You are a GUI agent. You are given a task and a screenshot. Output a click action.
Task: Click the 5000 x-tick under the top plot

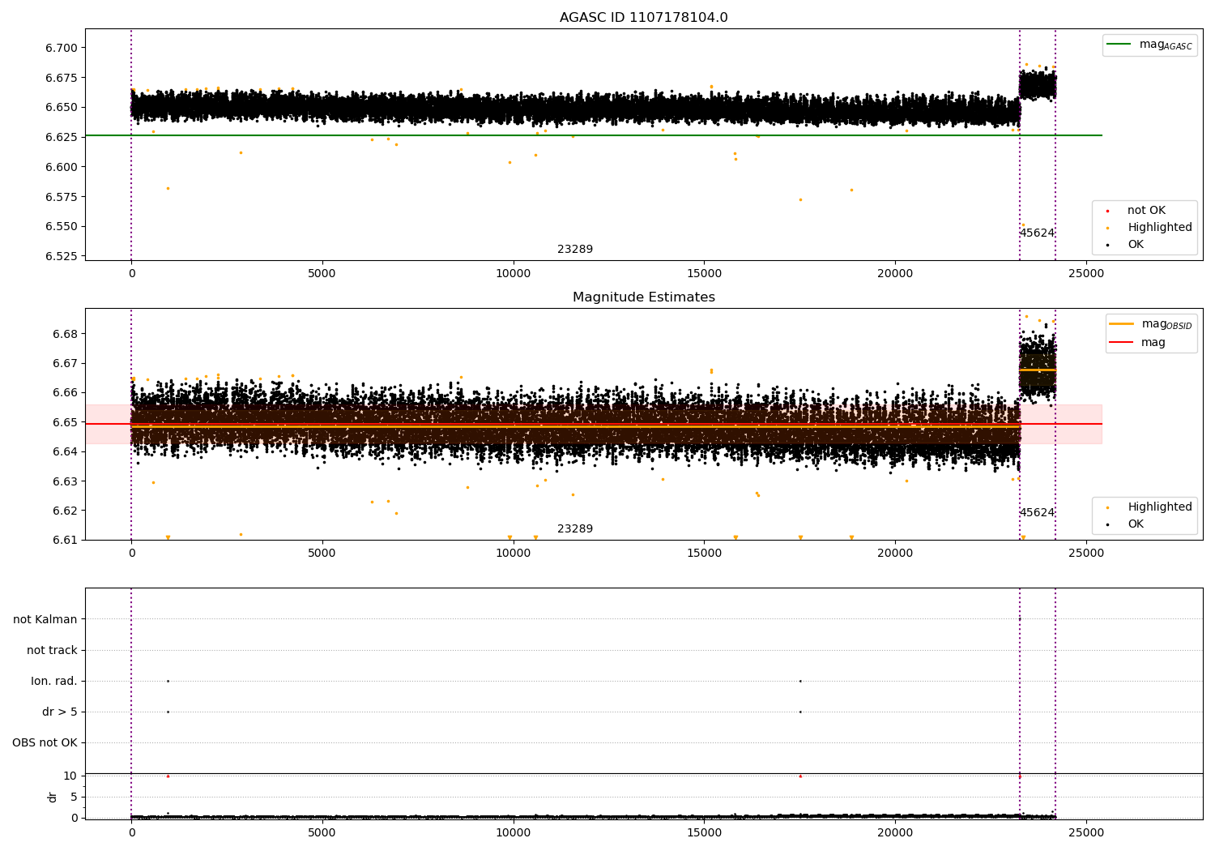pyautogui.click(x=322, y=273)
